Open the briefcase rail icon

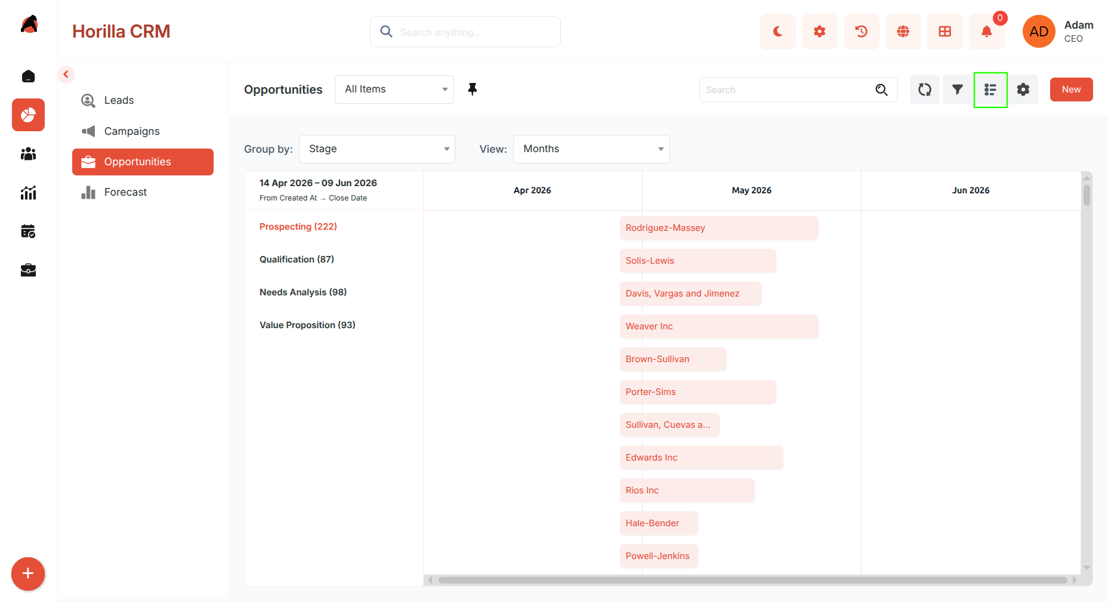28,270
